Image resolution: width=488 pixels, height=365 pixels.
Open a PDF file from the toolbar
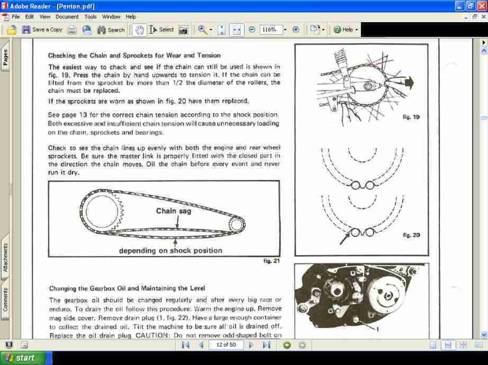pos(12,29)
